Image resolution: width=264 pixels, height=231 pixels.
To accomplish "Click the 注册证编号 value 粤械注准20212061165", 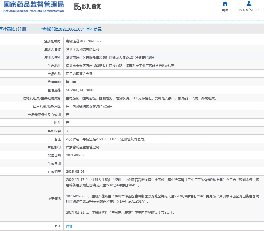I will (83, 41).
